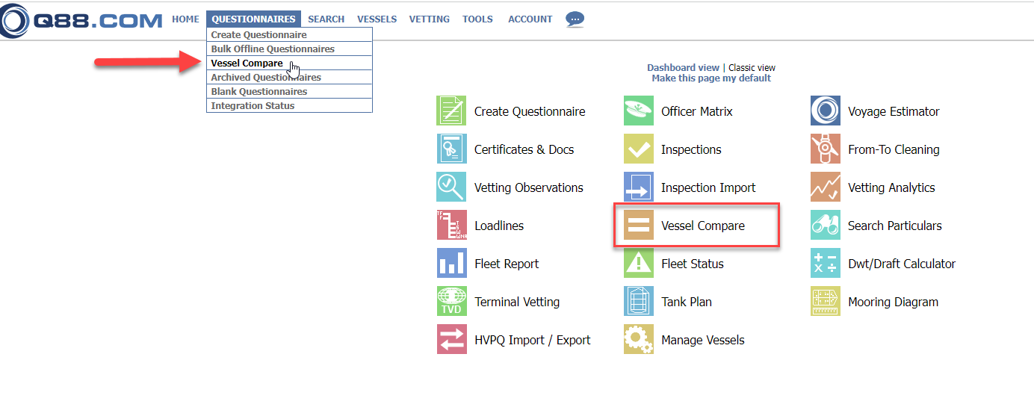Open the Inspection Import icon
This screenshot has height=419, width=1034.
(x=638, y=187)
